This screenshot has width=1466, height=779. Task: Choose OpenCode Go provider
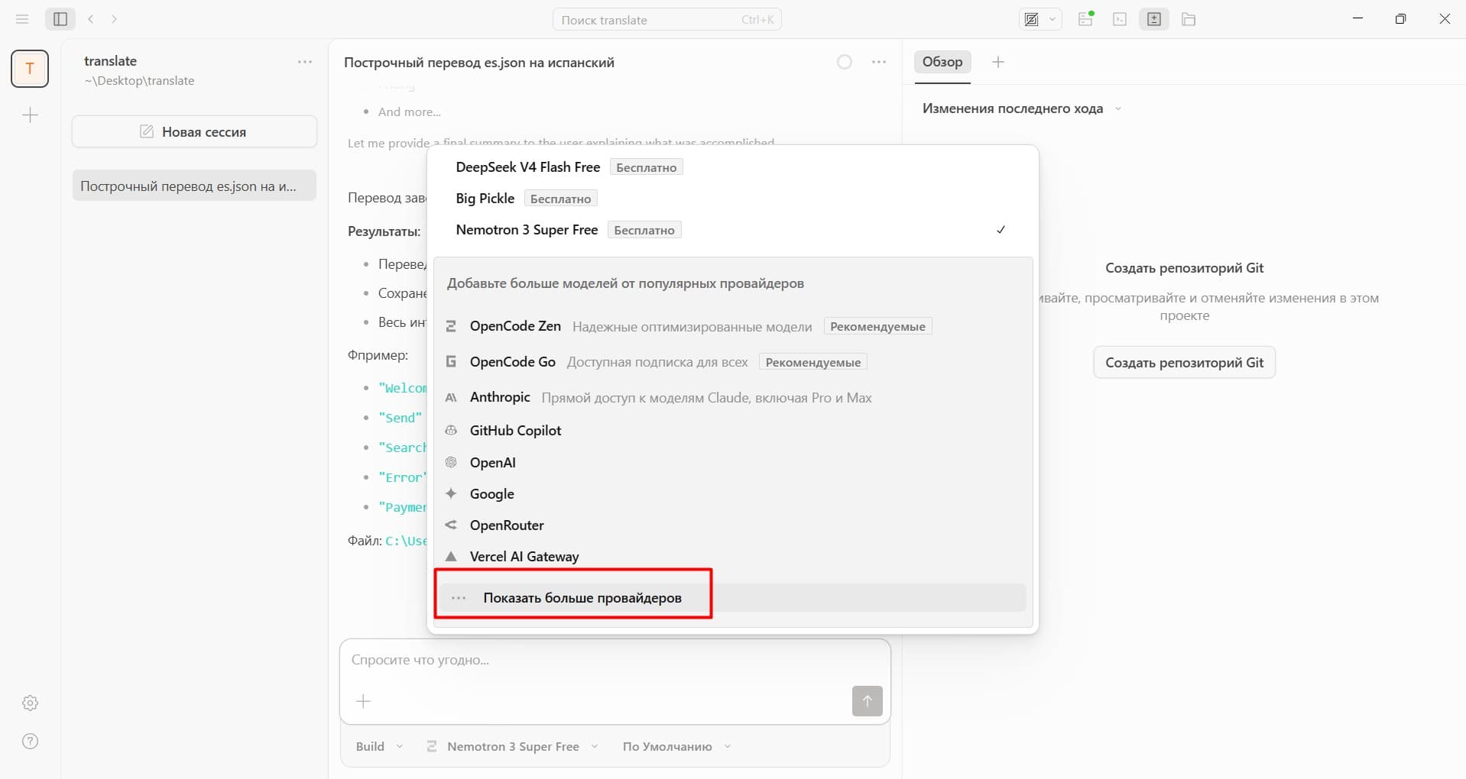pos(732,362)
